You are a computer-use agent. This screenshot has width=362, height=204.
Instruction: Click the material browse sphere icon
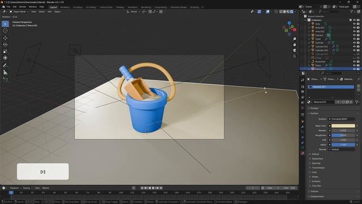pyautogui.click(x=309, y=102)
